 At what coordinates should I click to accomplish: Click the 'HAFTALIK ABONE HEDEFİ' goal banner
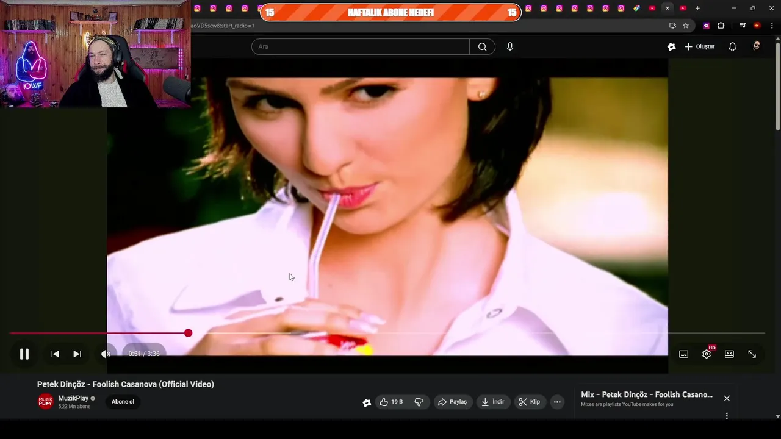point(390,12)
